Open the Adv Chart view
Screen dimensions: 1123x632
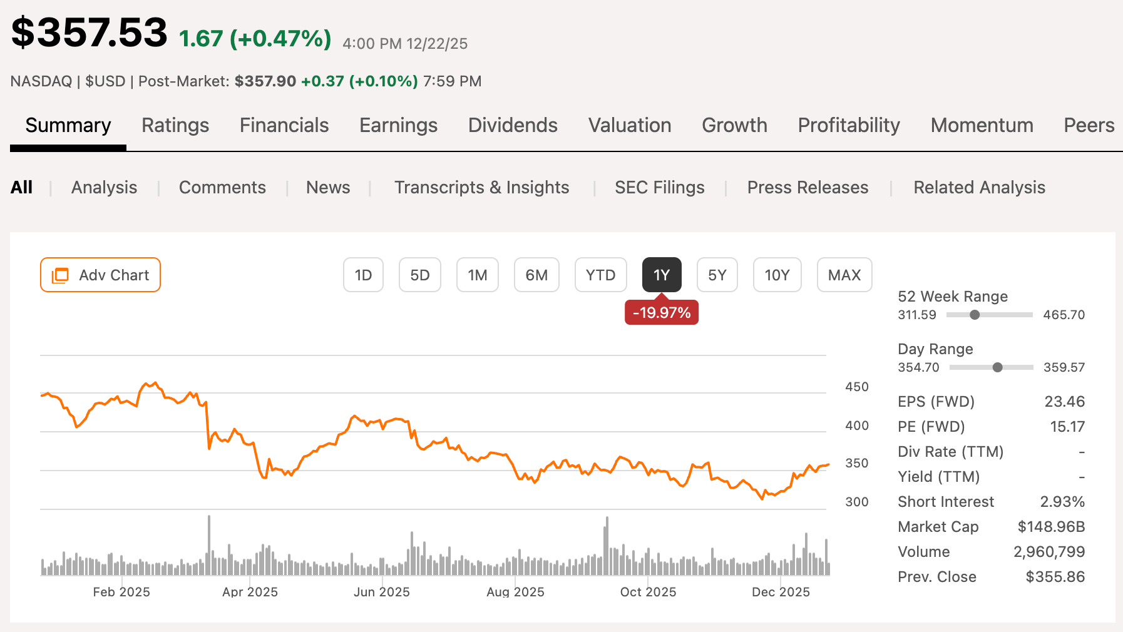click(x=100, y=275)
